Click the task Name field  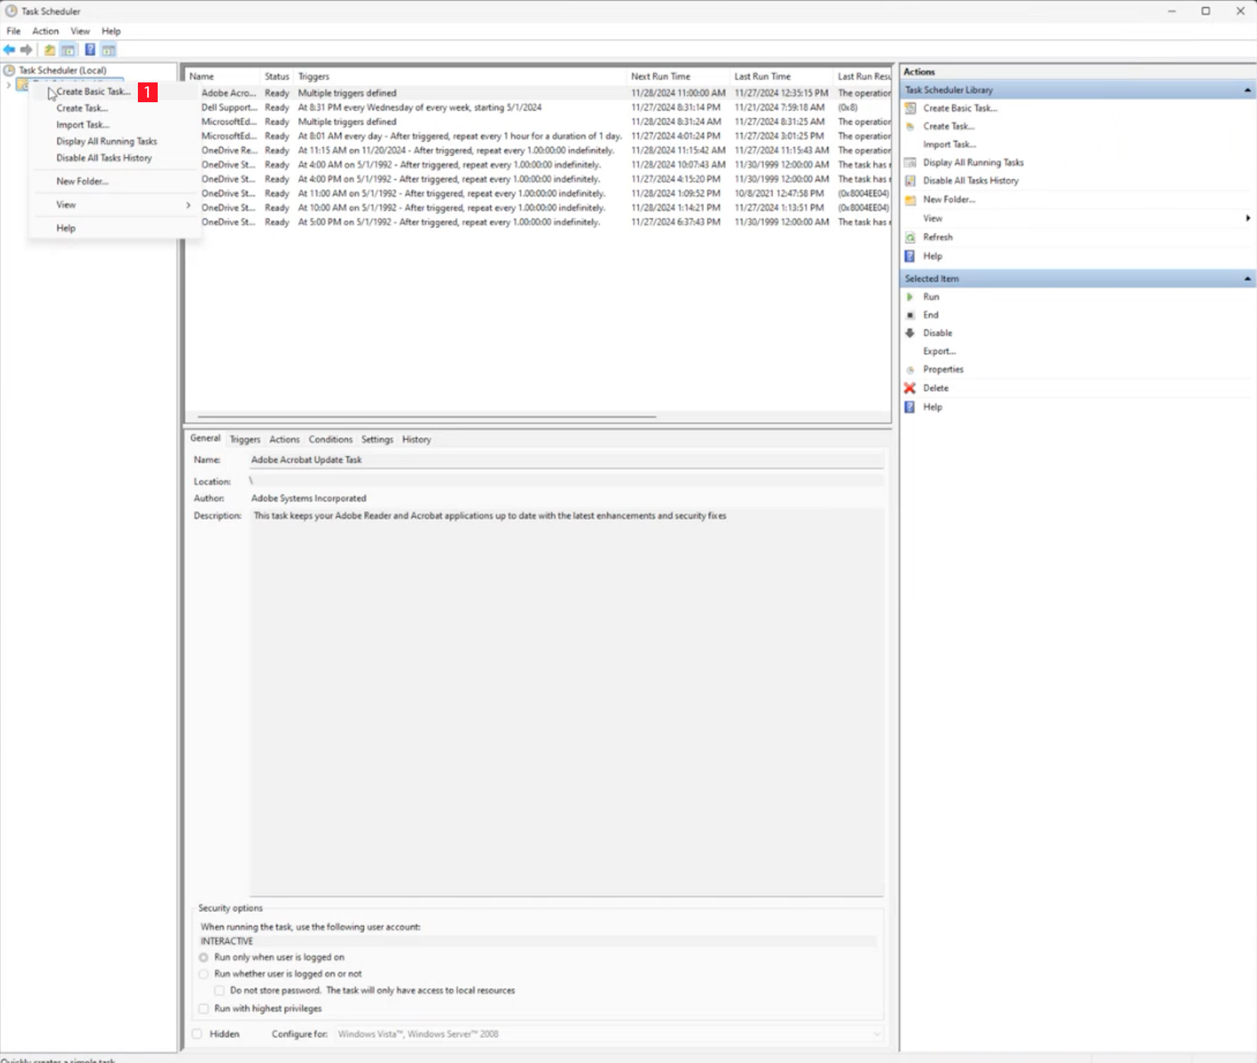tap(566, 460)
